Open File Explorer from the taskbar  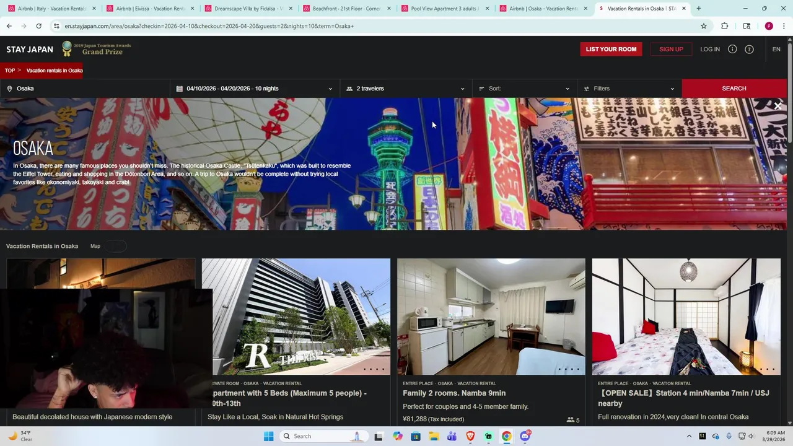click(434, 436)
